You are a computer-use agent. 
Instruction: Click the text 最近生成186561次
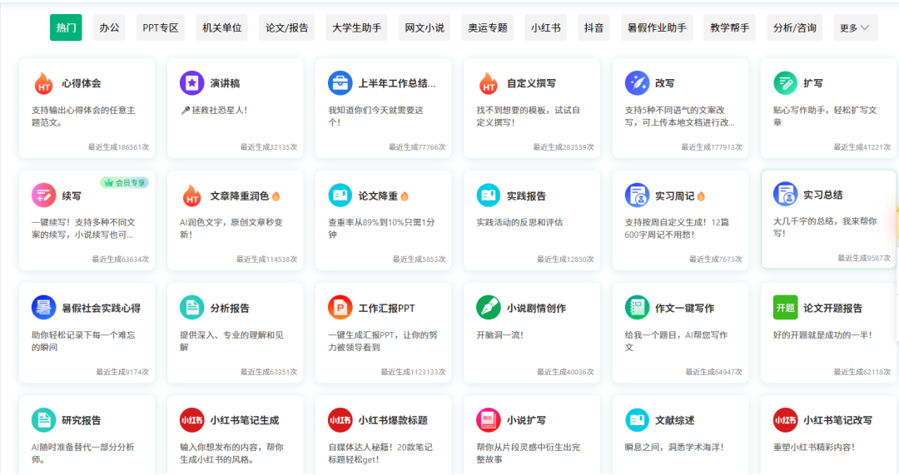[118, 147]
